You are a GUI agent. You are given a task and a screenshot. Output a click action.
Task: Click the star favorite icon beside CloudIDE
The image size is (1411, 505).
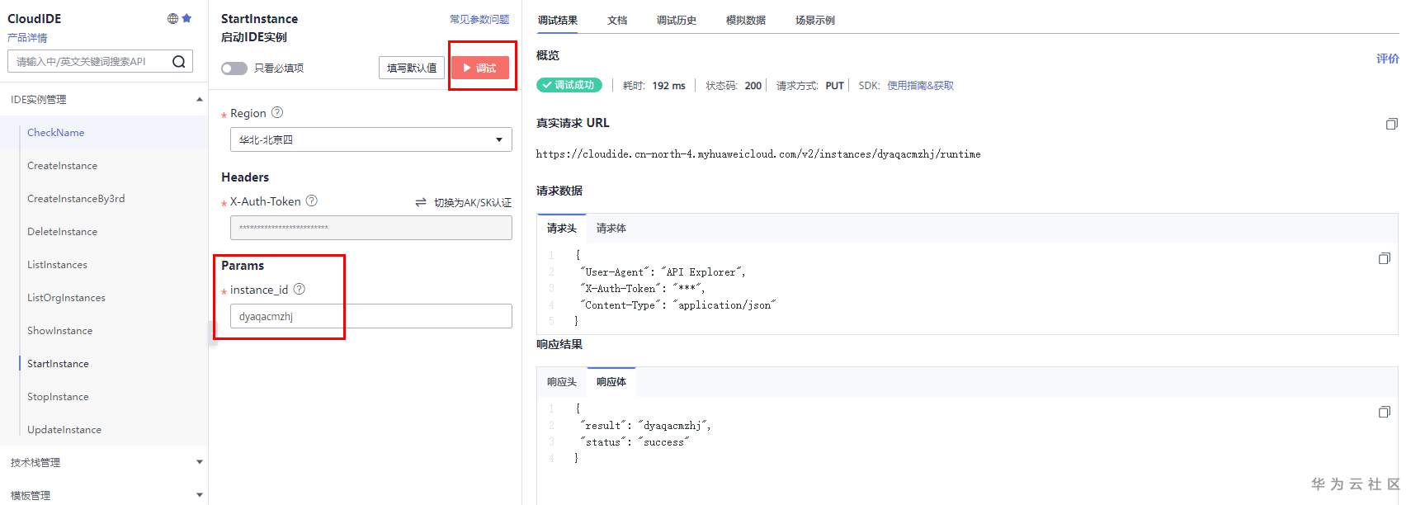tap(186, 18)
